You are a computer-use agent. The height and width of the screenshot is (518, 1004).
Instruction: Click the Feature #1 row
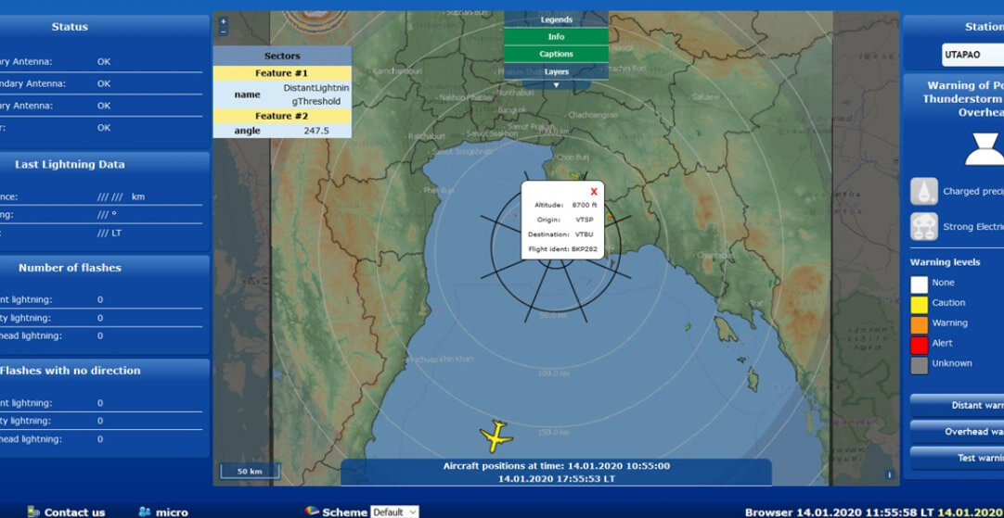282,73
